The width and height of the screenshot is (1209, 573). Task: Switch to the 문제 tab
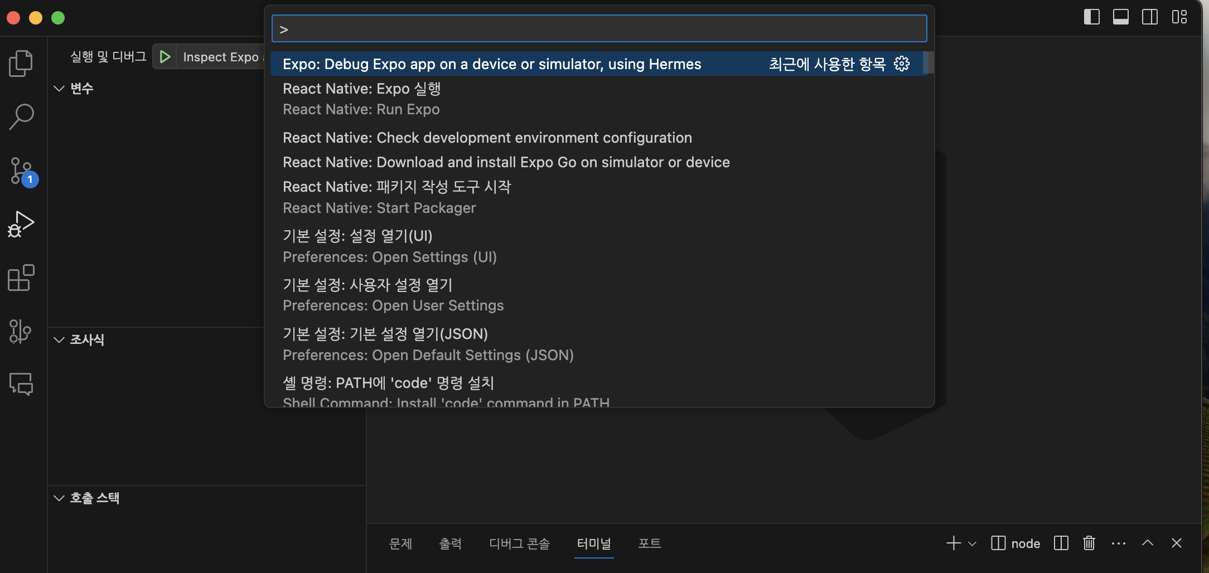400,543
